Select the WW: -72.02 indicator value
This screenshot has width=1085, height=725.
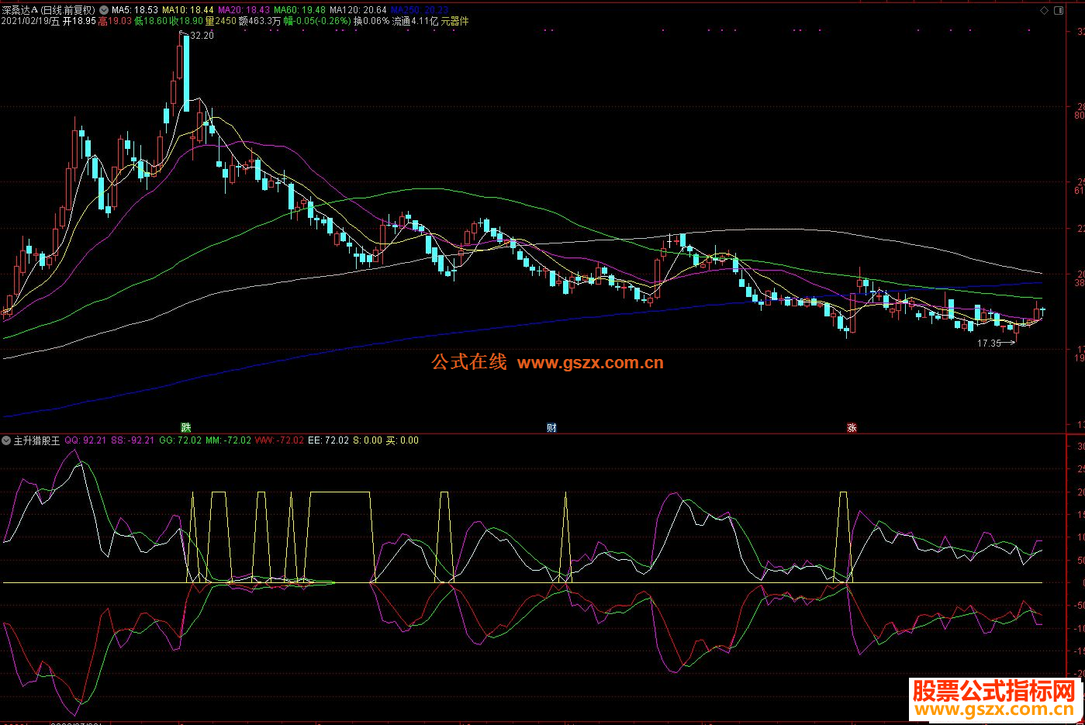[279, 440]
